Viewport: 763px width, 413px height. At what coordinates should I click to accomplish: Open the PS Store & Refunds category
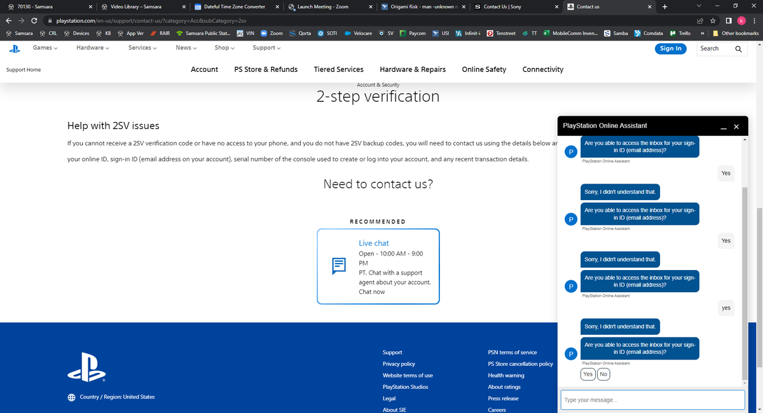[x=266, y=69]
